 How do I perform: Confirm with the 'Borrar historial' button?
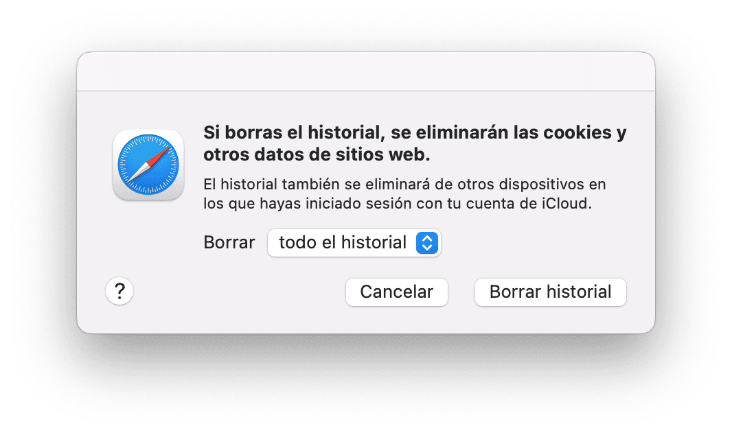(x=551, y=292)
